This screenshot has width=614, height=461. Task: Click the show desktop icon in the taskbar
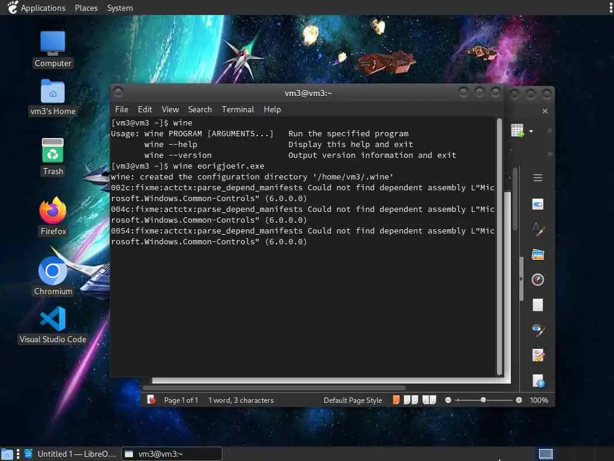click(7, 454)
